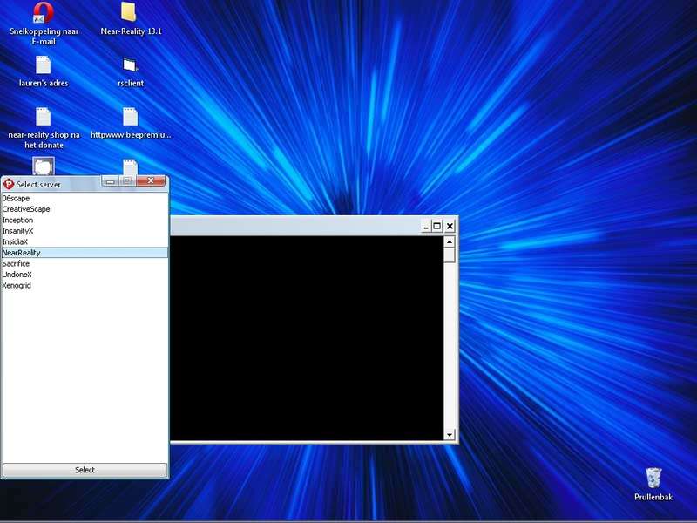
Task: Choose Xenogrid in the server list
Action: pos(85,286)
